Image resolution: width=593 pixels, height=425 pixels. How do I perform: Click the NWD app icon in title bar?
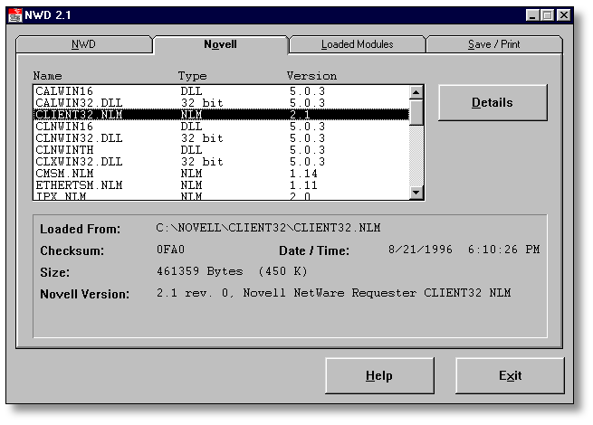coord(15,15)
